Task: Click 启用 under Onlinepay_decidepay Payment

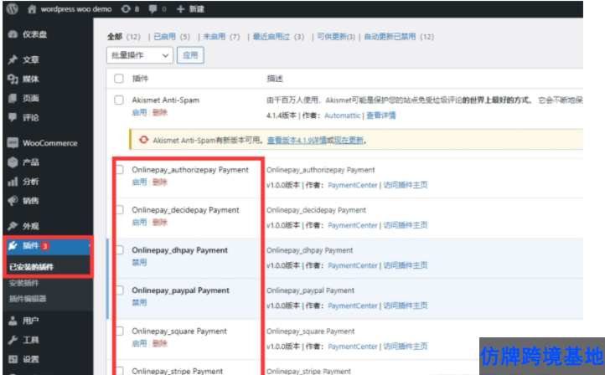Action: click(139, 222)
